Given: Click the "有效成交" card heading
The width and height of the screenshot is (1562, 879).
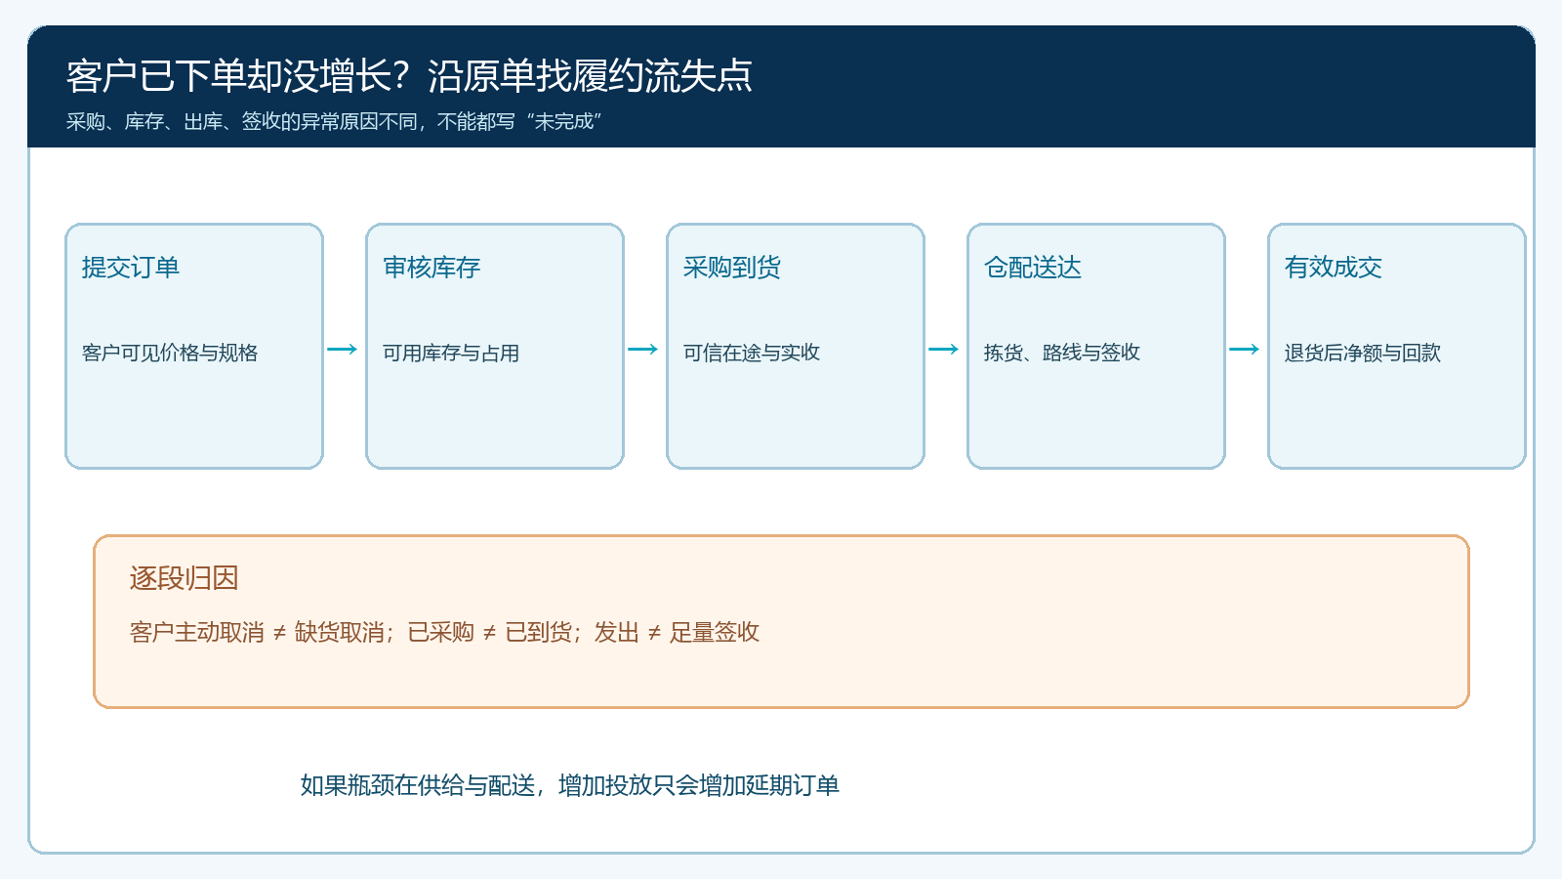Looking at the screenshot, I should point(1334,268).
